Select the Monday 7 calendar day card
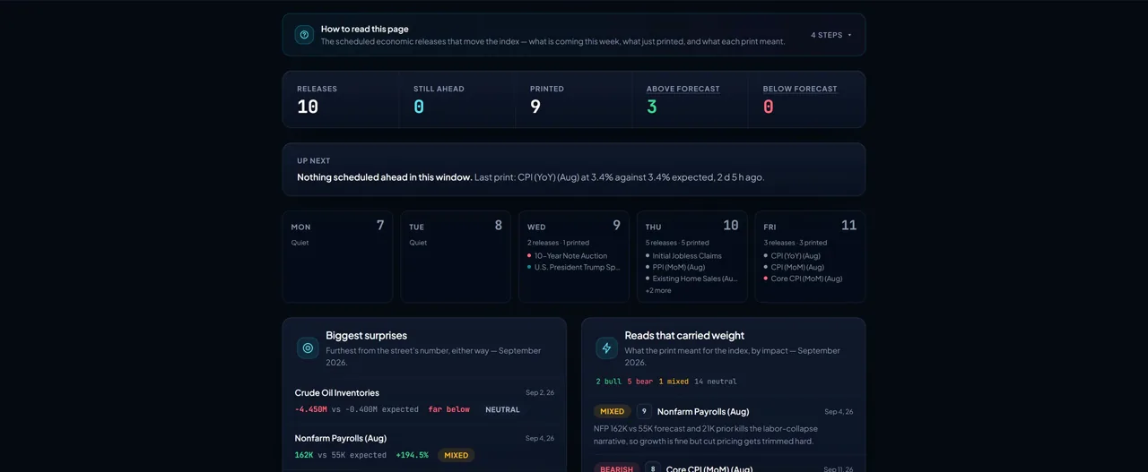The image size is (1148, 472). [x=337, y=257]
